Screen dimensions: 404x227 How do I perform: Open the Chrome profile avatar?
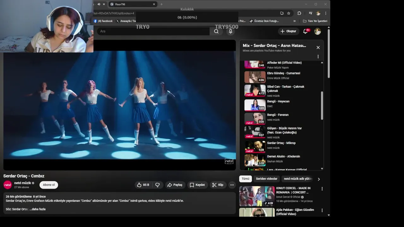(x=318, y=13)
